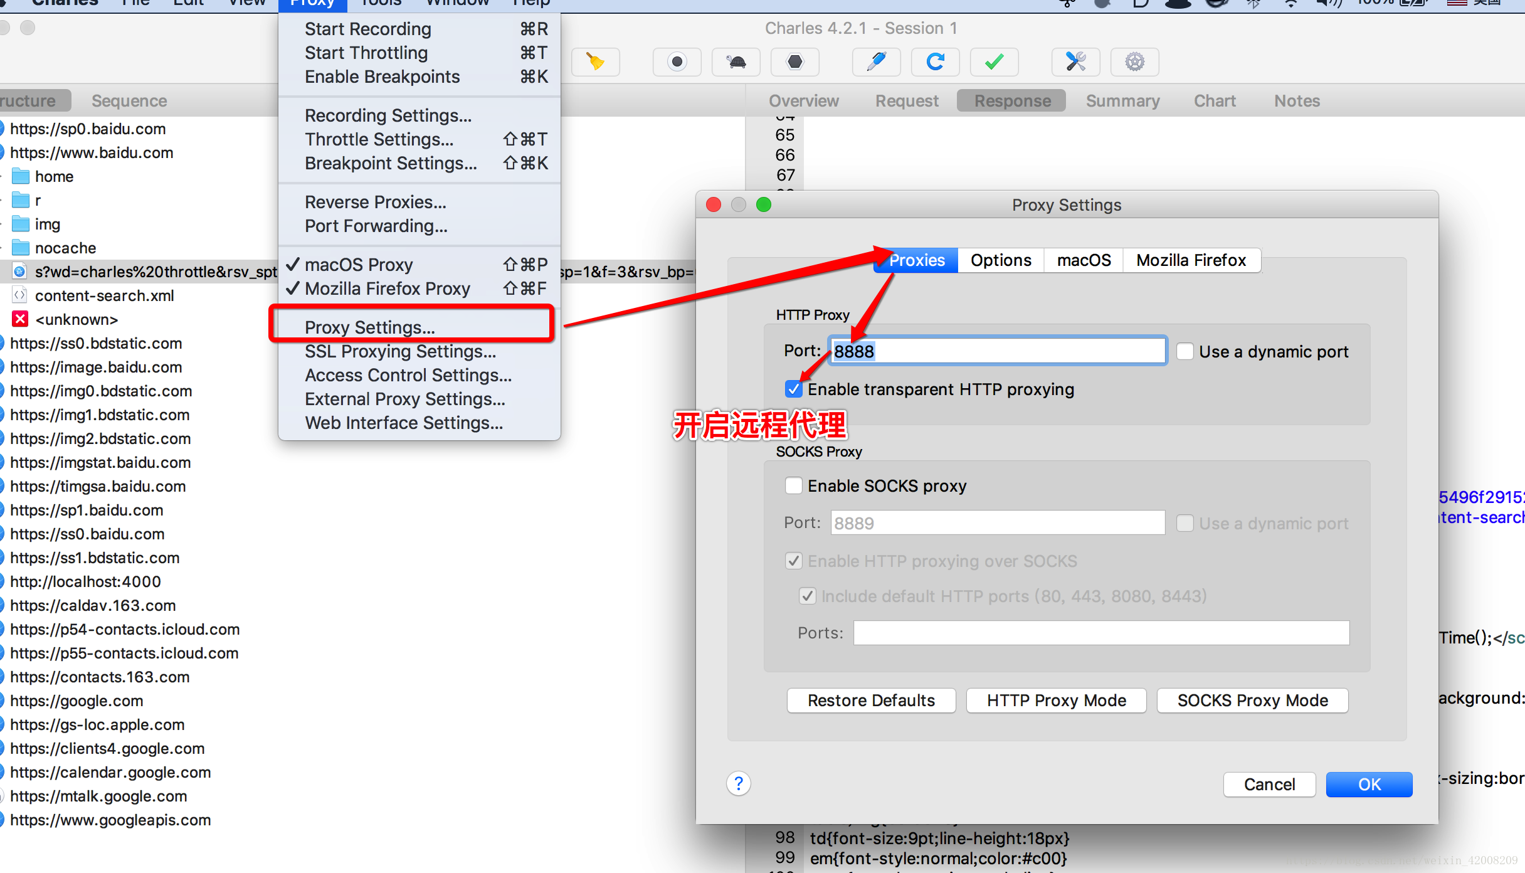Choose Start Throttling menu item
The width and height of the screenshot is (1525, 873).
click(x=419, y=53)
